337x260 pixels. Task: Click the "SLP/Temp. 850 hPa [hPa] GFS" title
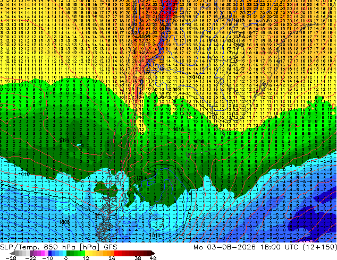click(x=58, y=247)
